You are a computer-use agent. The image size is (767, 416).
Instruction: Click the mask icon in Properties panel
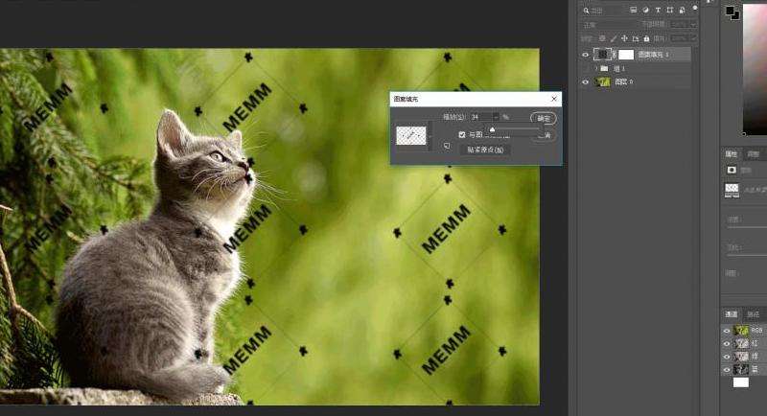(732, 170)
